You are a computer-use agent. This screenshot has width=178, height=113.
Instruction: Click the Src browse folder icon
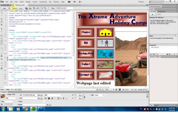point(41,95)
